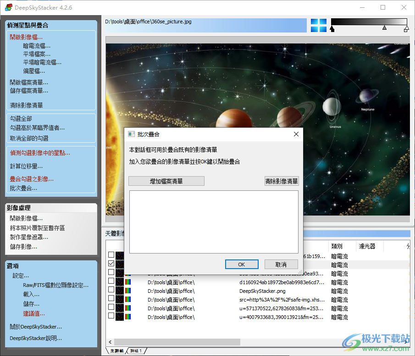The image size is (415, 356).
Task: Click 製作星像遮罩... link
Action: pyautogui.click(x=29, y=237)
